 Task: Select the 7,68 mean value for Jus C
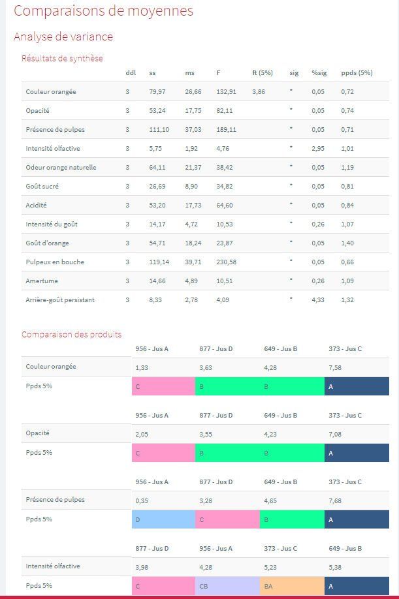(x=336, y=500)
